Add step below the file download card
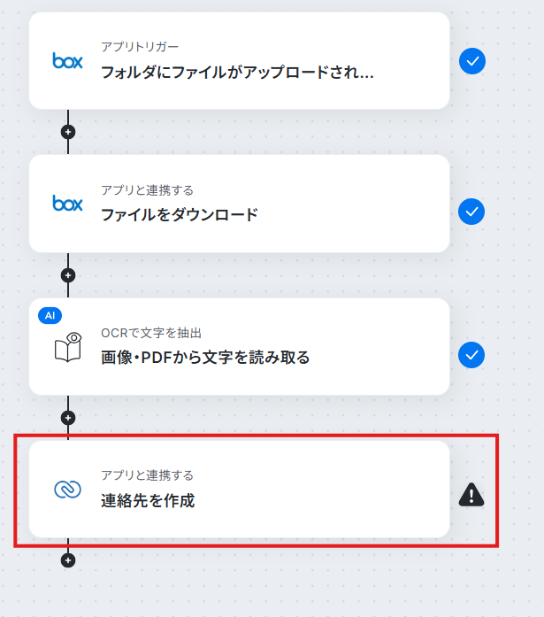The image size is (544, 617). click(x=68, y=275)
